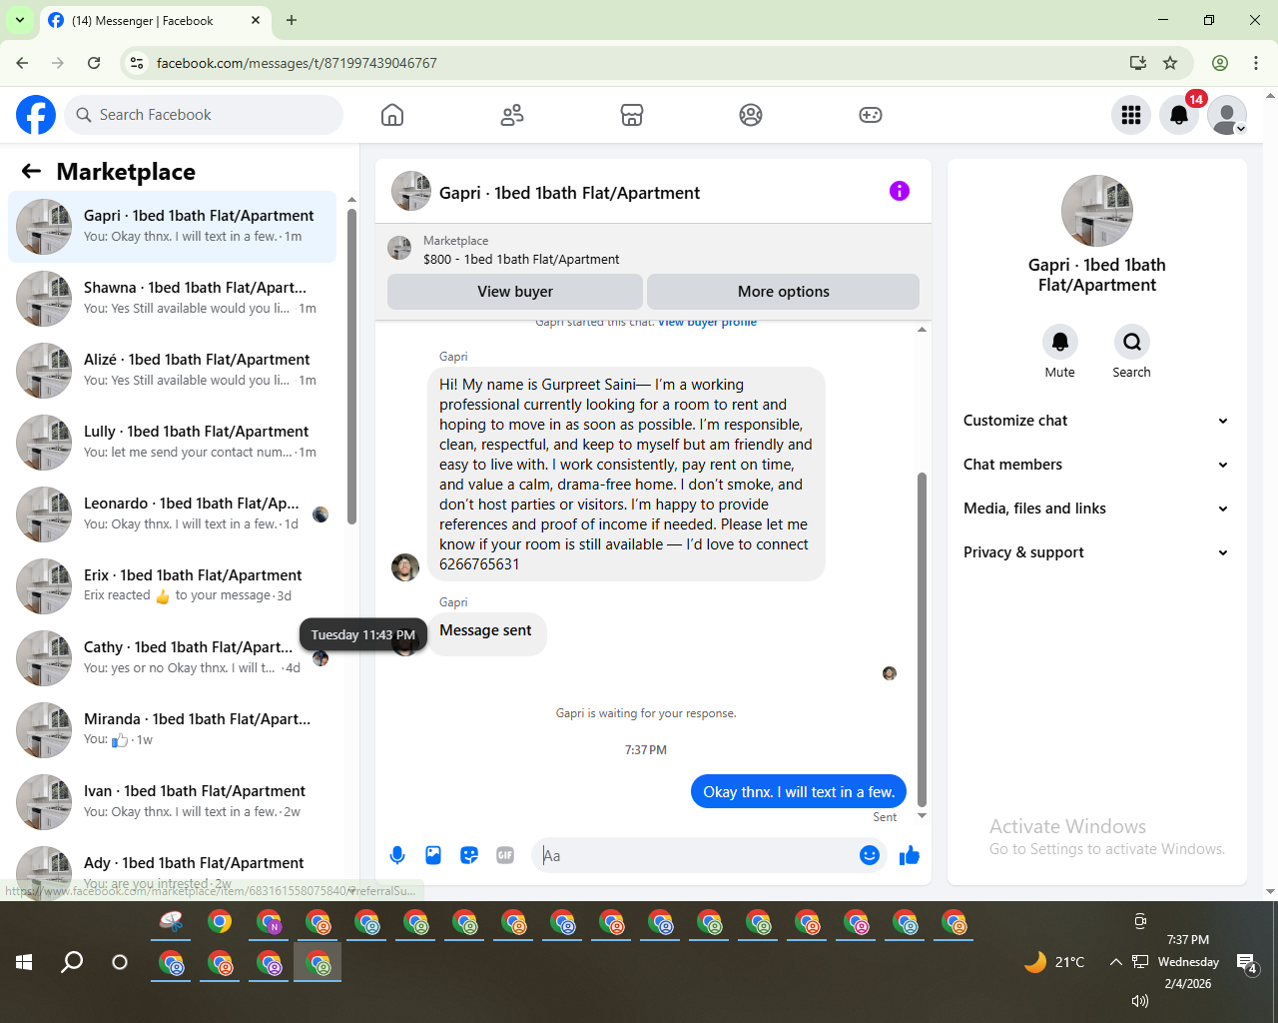1278x1023 pixels.
Task: Go to the Home feed icon
Action: coord(392,115)
